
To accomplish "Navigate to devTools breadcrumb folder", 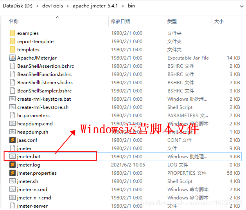I will 52,6.
